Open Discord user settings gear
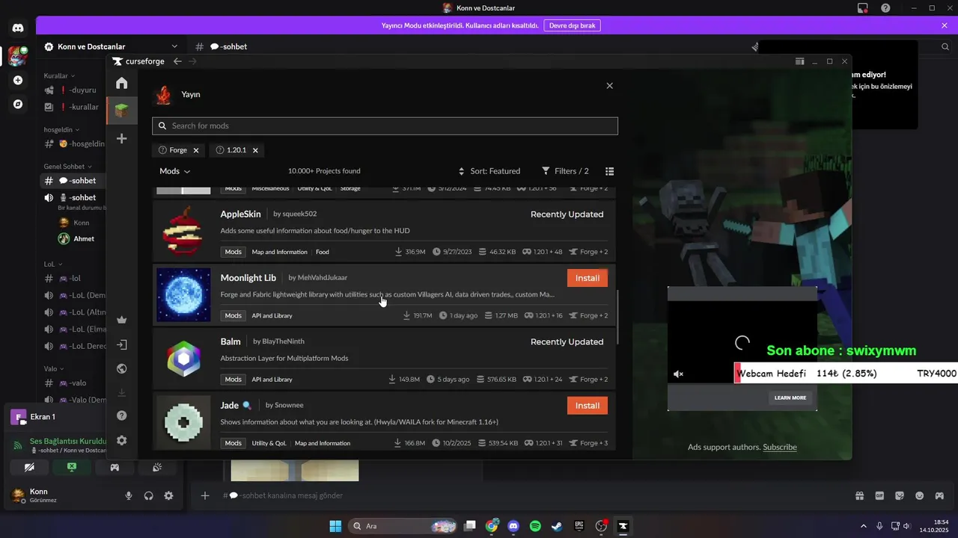 168,495
